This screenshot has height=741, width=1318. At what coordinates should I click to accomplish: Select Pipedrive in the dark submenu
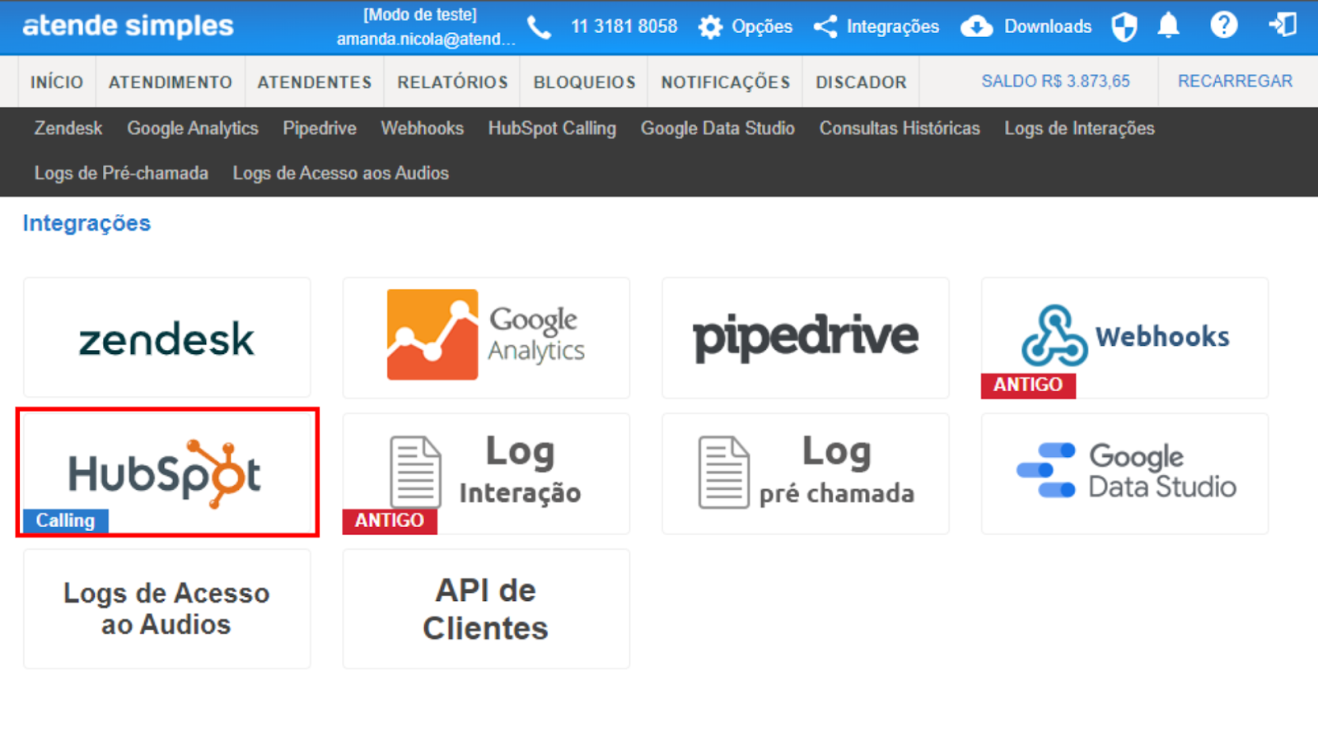(x=320, y=128)
